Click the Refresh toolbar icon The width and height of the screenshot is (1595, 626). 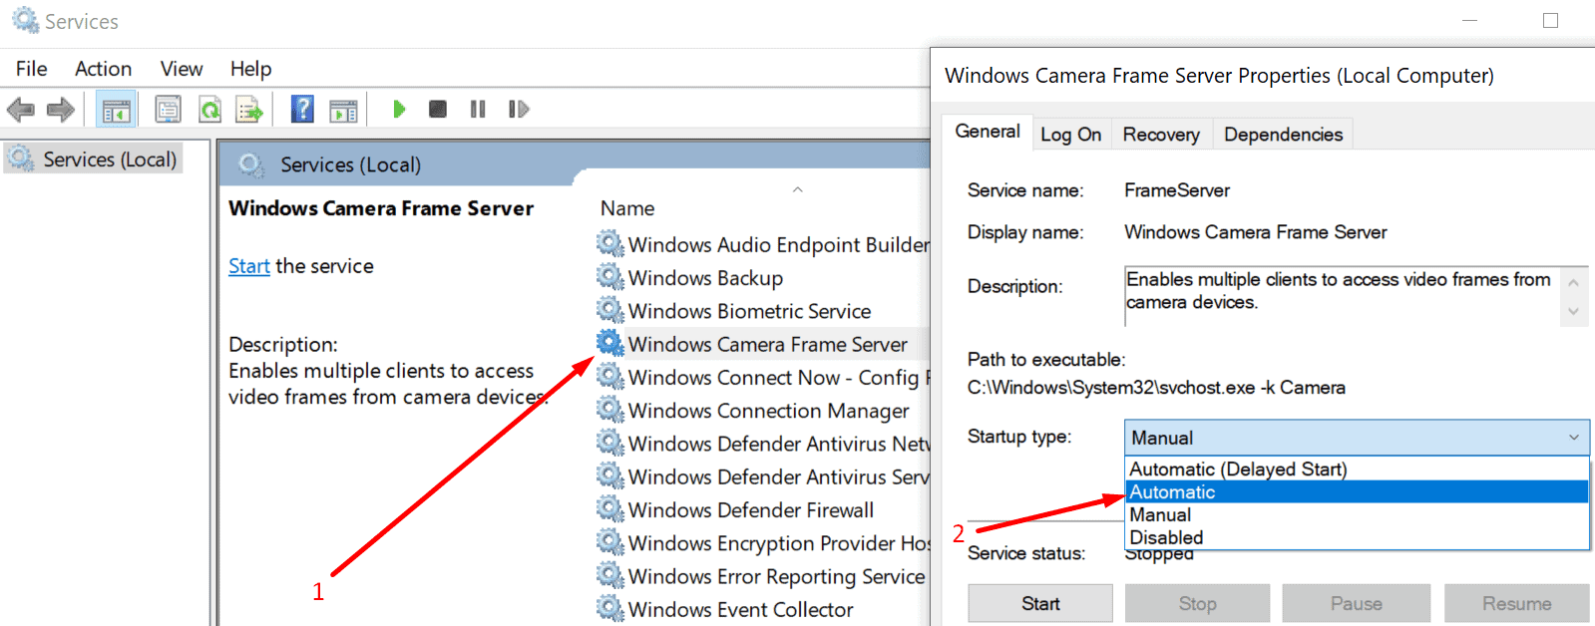(x=209, y=110)
